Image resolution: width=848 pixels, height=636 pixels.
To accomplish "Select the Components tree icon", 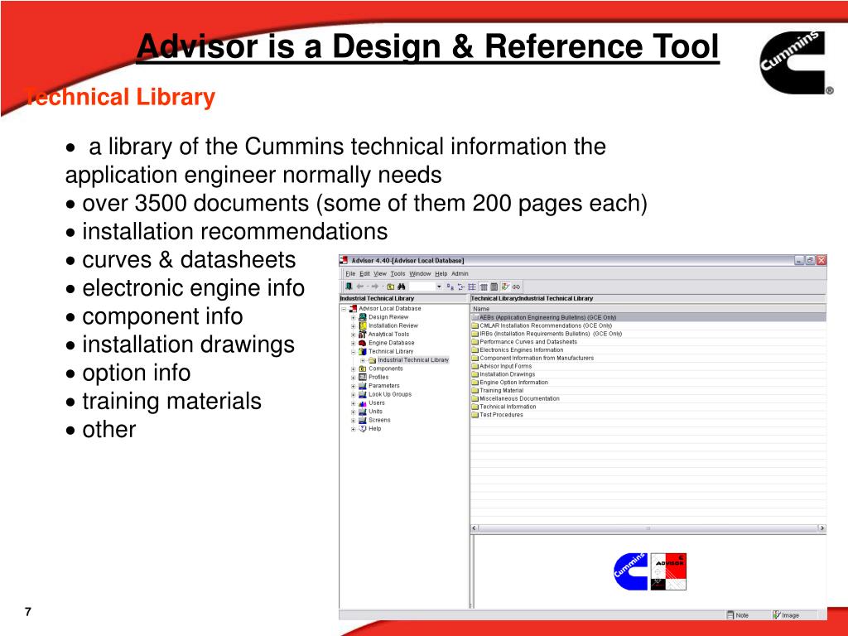I will tap(363, 369).
